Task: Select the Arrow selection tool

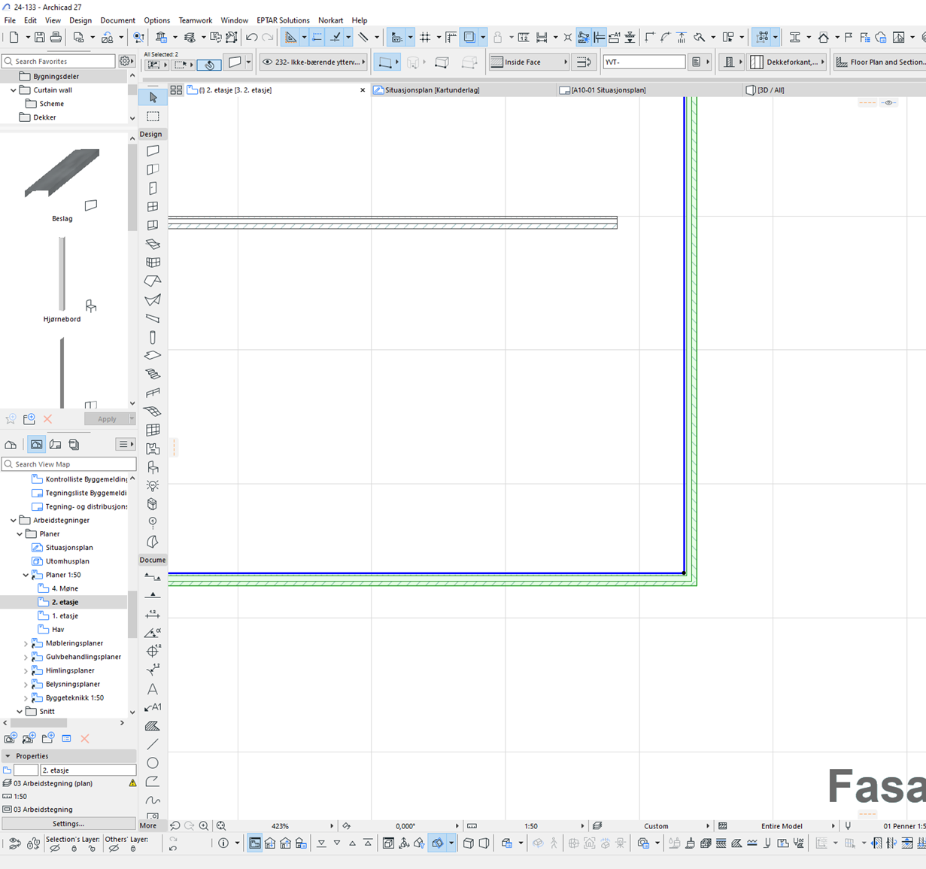Action: pos(153,98)
